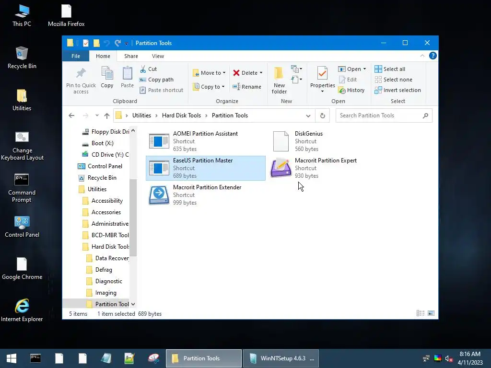
Task: Open Change Keyboard Layout desktop icon
Action: (x=22, y=146)
